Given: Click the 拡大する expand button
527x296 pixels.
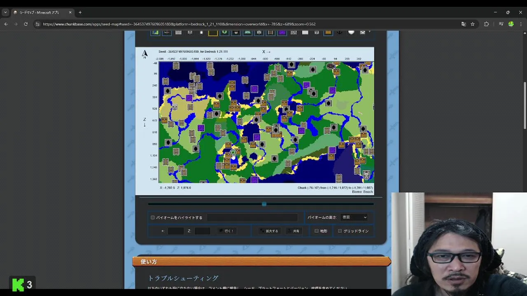Looking at the screenshot, I should tap(269, 231).
